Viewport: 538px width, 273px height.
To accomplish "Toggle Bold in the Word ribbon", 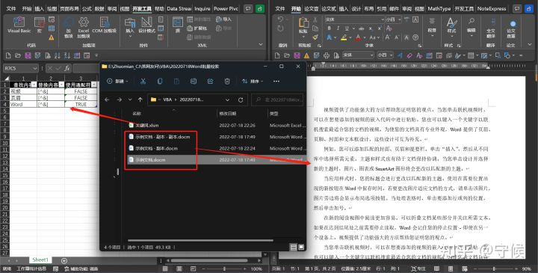I will [329, 28].
